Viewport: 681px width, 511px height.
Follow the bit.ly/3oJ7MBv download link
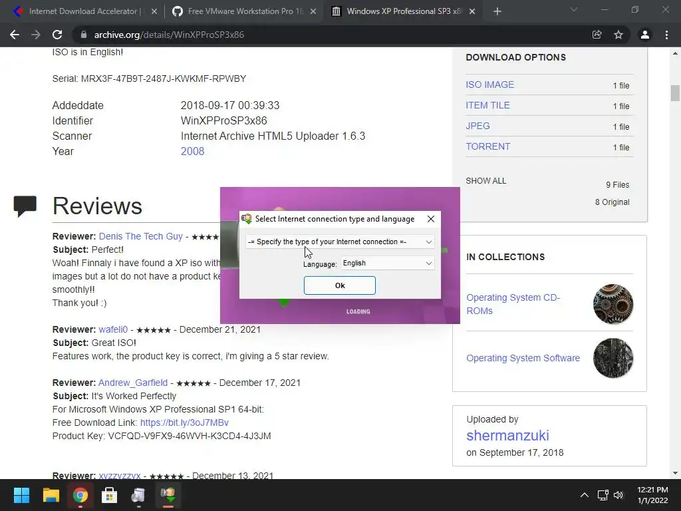pos(184,423)
